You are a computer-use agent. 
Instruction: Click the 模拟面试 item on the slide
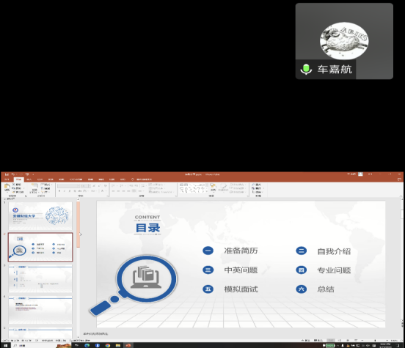coord(241,289)
